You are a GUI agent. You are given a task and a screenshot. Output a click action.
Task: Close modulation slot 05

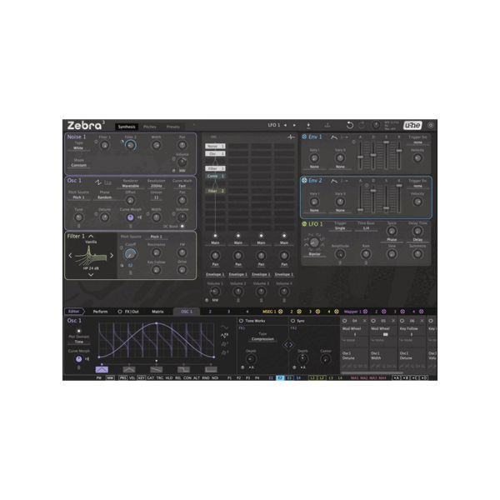point(393,321)
